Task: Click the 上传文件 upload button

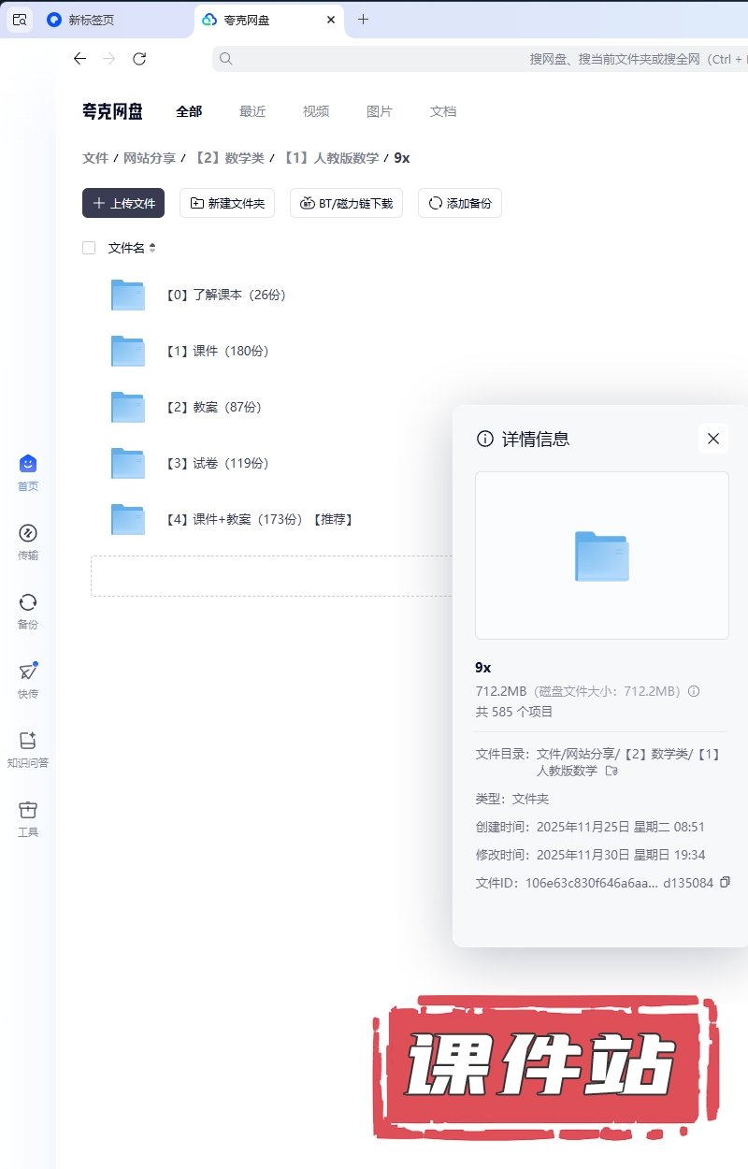Action: pyautogui.click(x=123, y=203)
